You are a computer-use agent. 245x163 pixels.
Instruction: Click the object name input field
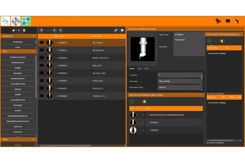pyautogui.click(x=188, y=35)
